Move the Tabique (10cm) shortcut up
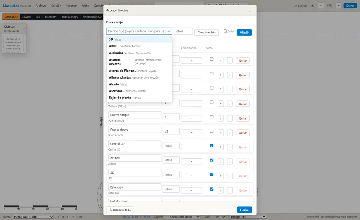 coord(221,104)
